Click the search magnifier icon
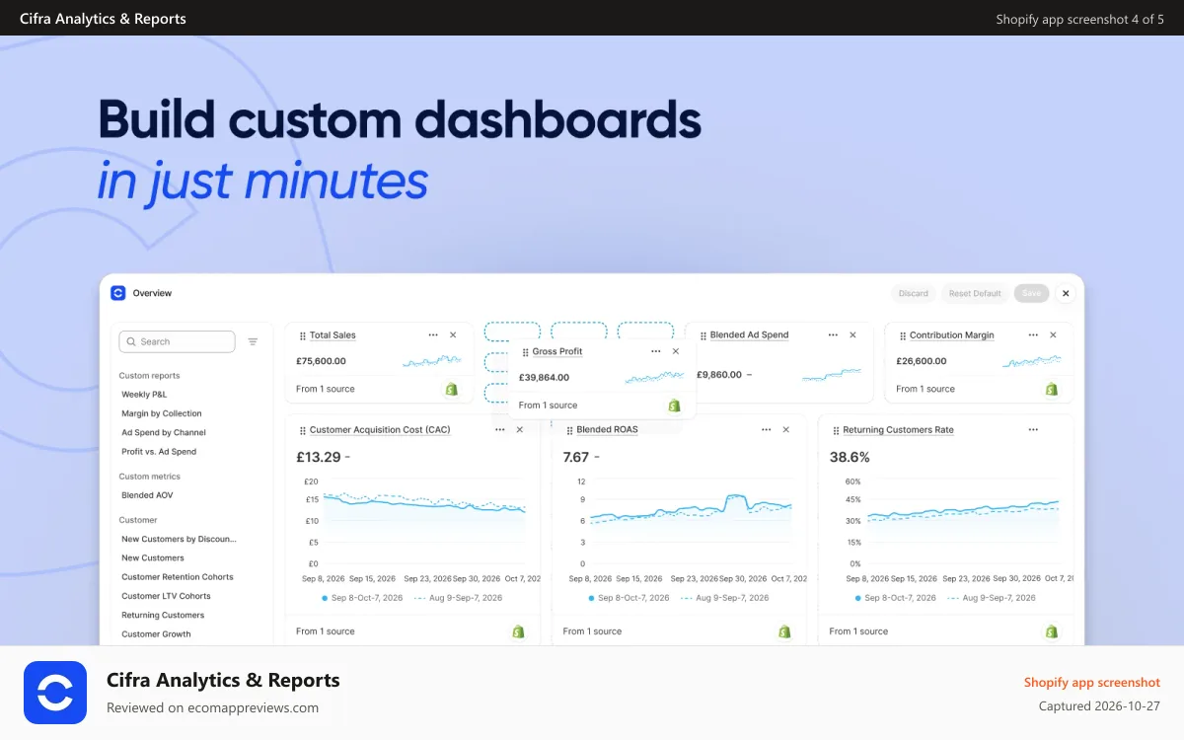This screenshot has height=740, width=1184. 131,341
